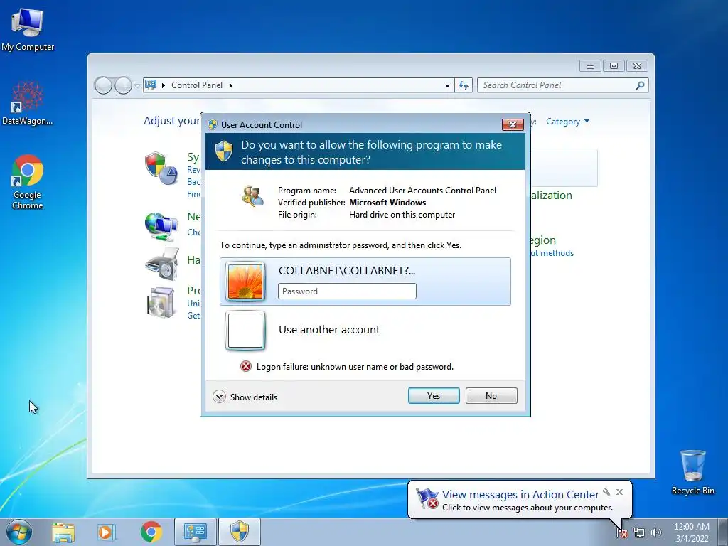Open Windows Explorer from taskbar
The width and height of the screenshot is (728, 546).
click(x=63, y=532)
